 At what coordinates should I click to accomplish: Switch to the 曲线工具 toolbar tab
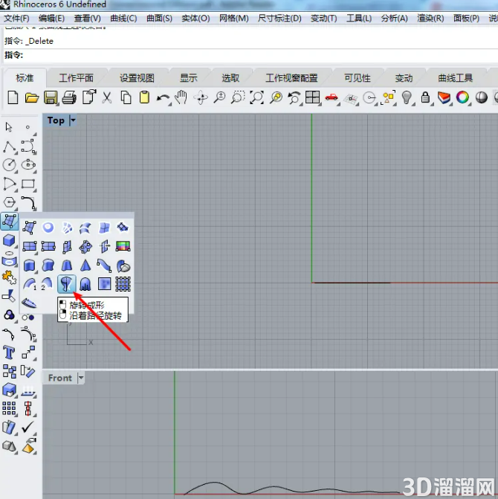point(455,78)
